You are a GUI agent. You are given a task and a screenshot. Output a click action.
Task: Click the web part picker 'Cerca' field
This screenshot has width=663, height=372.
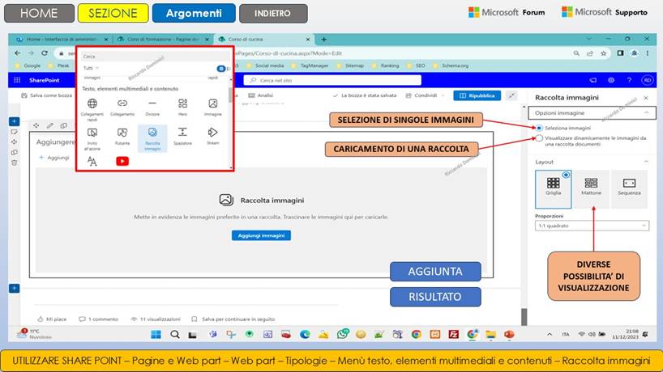pos(155,56)
